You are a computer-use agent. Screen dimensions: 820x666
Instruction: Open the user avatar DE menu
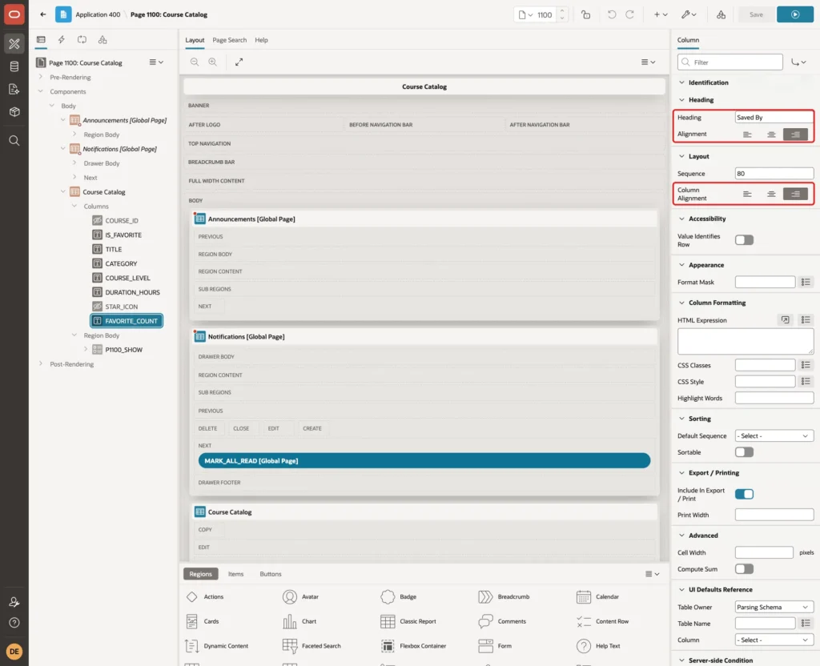pyautogui.click(x=14, y=652)
